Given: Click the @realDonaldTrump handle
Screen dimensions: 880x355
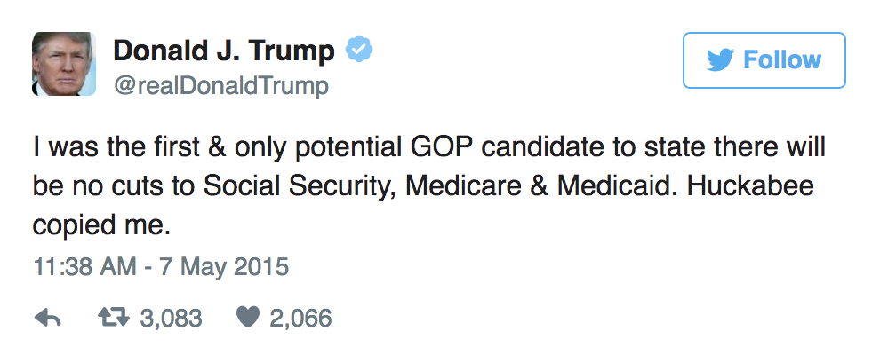Looking at the screenshot, I should tap(221, 86).
